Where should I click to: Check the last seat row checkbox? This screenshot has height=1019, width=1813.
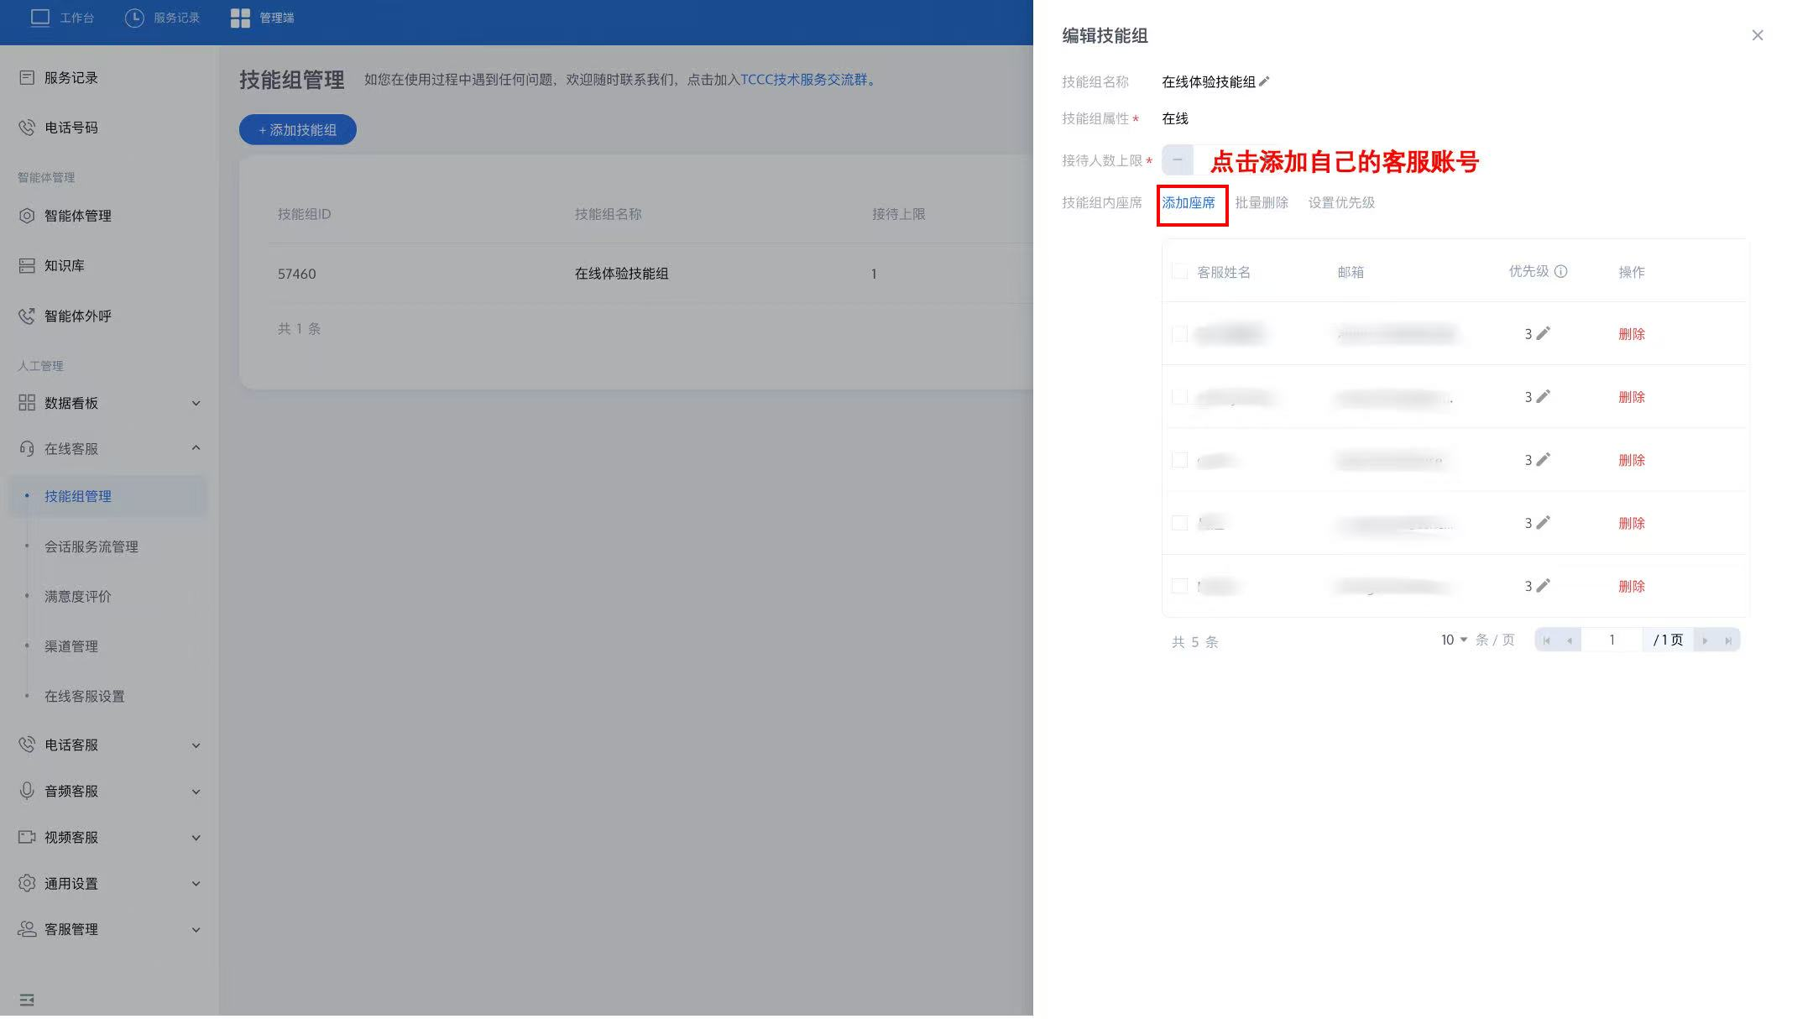click(x=1179, y=586)
